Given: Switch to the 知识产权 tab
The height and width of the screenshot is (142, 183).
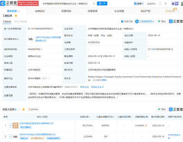Looking at the screenshot, I should tap(146, 11).
